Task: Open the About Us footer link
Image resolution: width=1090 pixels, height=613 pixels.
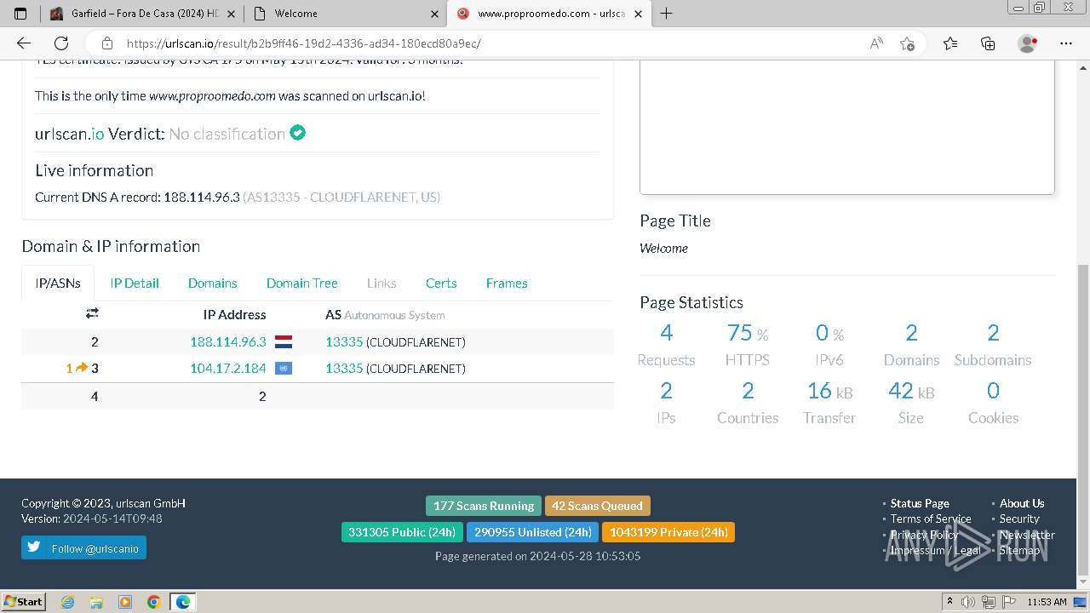Action: (1022, 503)
